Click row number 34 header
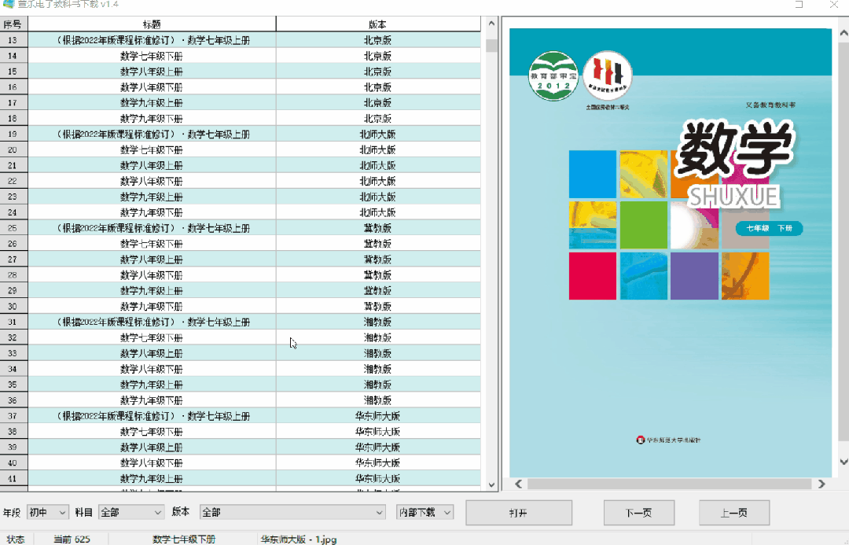The width and height of the screenshot is (849, 545). pyautogui.click(x=13, y=369)
